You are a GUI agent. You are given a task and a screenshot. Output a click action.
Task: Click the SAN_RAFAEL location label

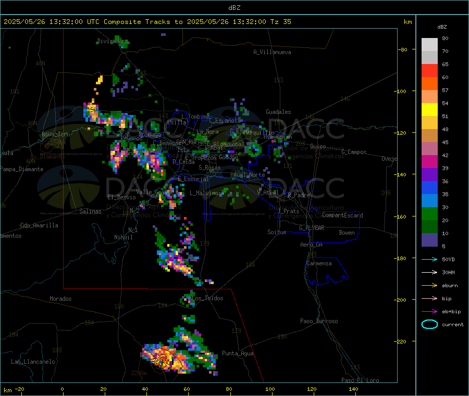[x=193, y=142]
